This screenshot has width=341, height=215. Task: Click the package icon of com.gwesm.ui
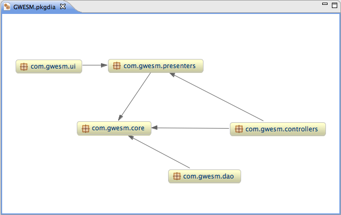24,66
